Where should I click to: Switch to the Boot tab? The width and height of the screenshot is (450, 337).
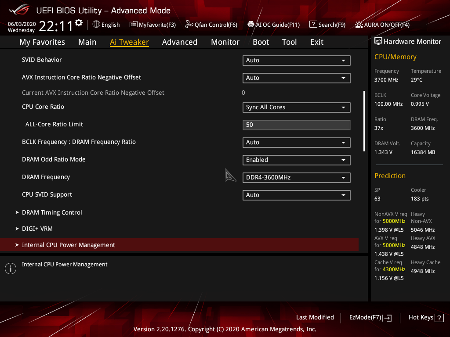(261, 42)
